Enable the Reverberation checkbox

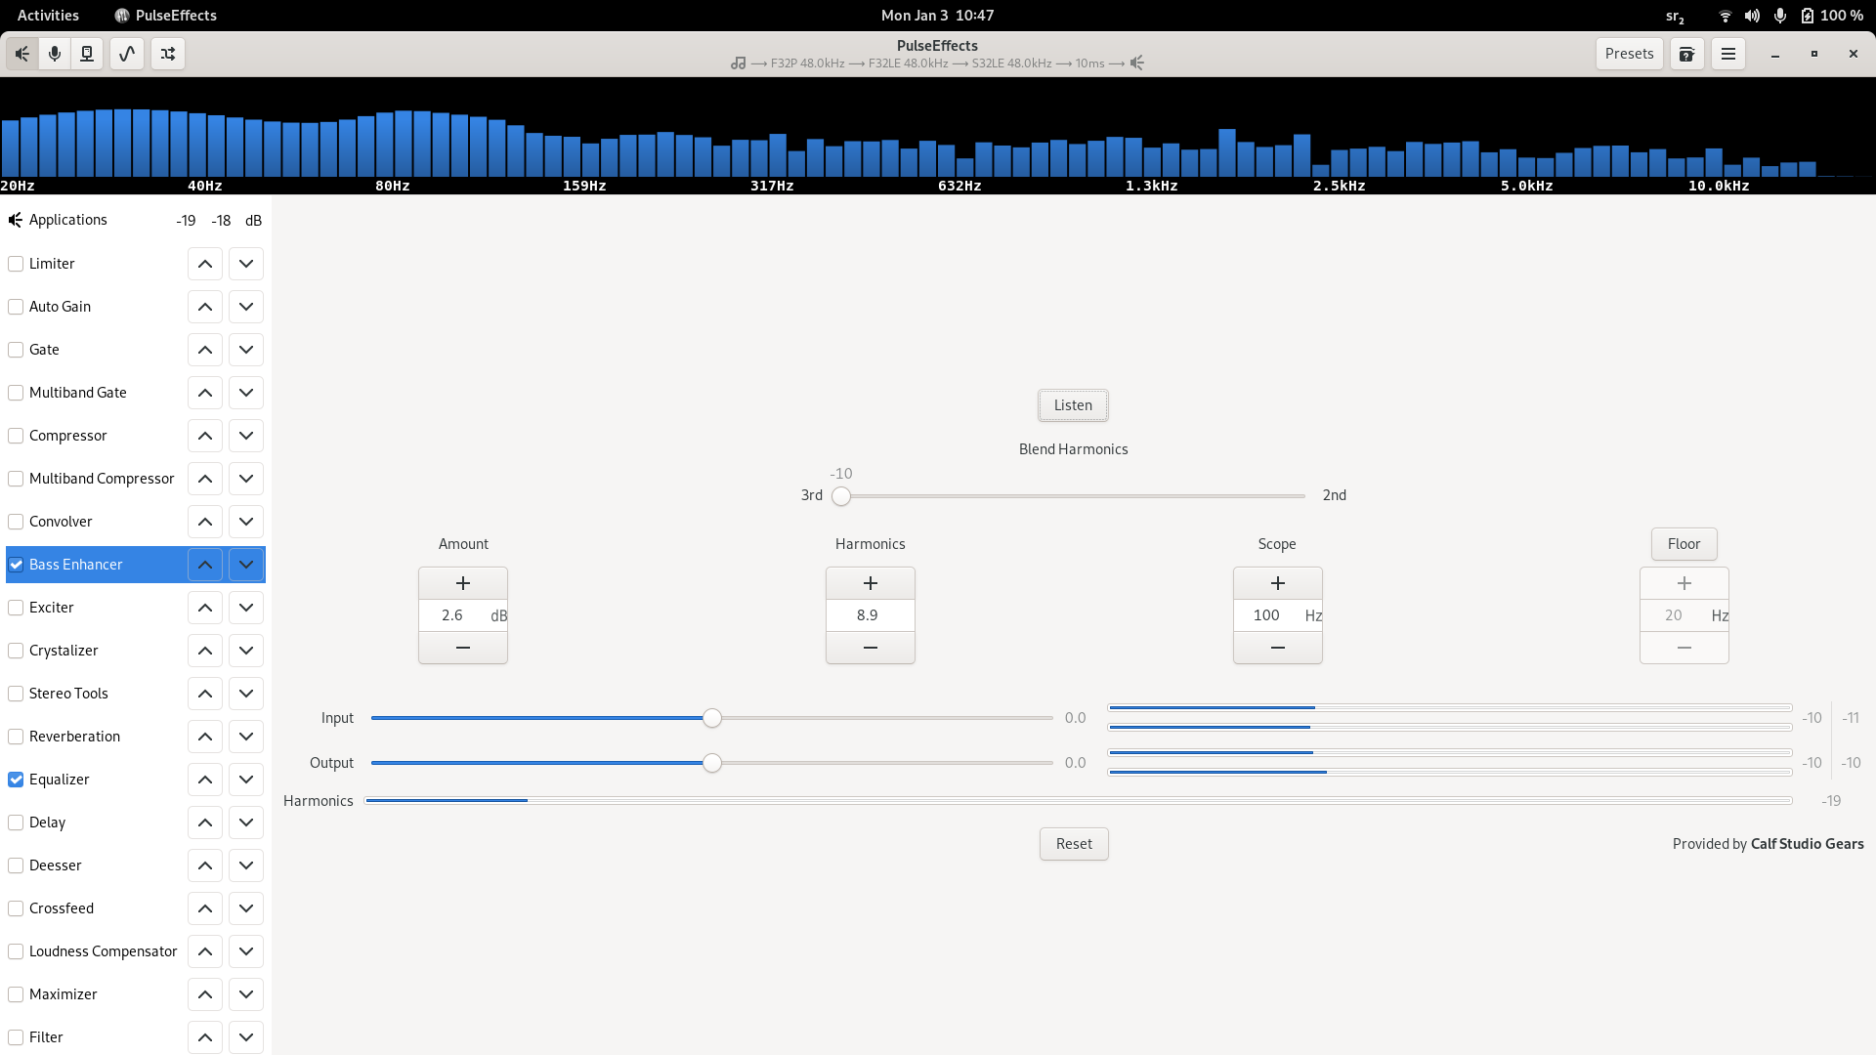[x=16, y=737]
